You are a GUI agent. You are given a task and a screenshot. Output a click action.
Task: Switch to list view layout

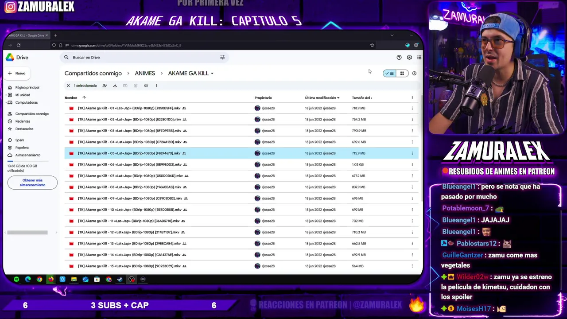(389, 74)
